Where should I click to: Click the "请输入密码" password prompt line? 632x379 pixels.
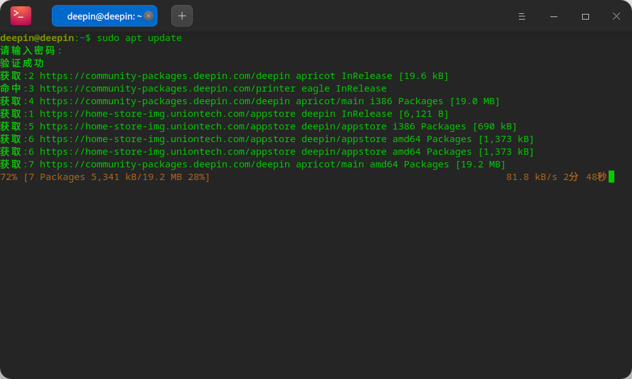[x=32, y=51]
